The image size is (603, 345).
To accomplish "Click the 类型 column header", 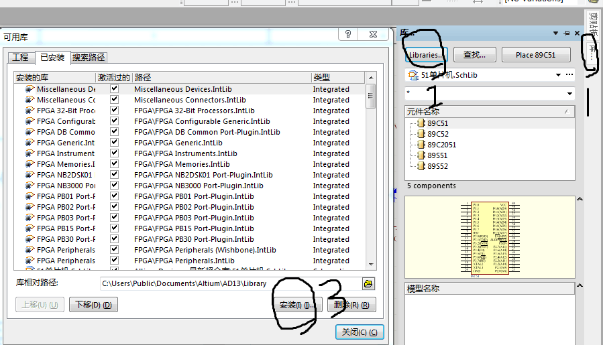I will pos(337,77).
